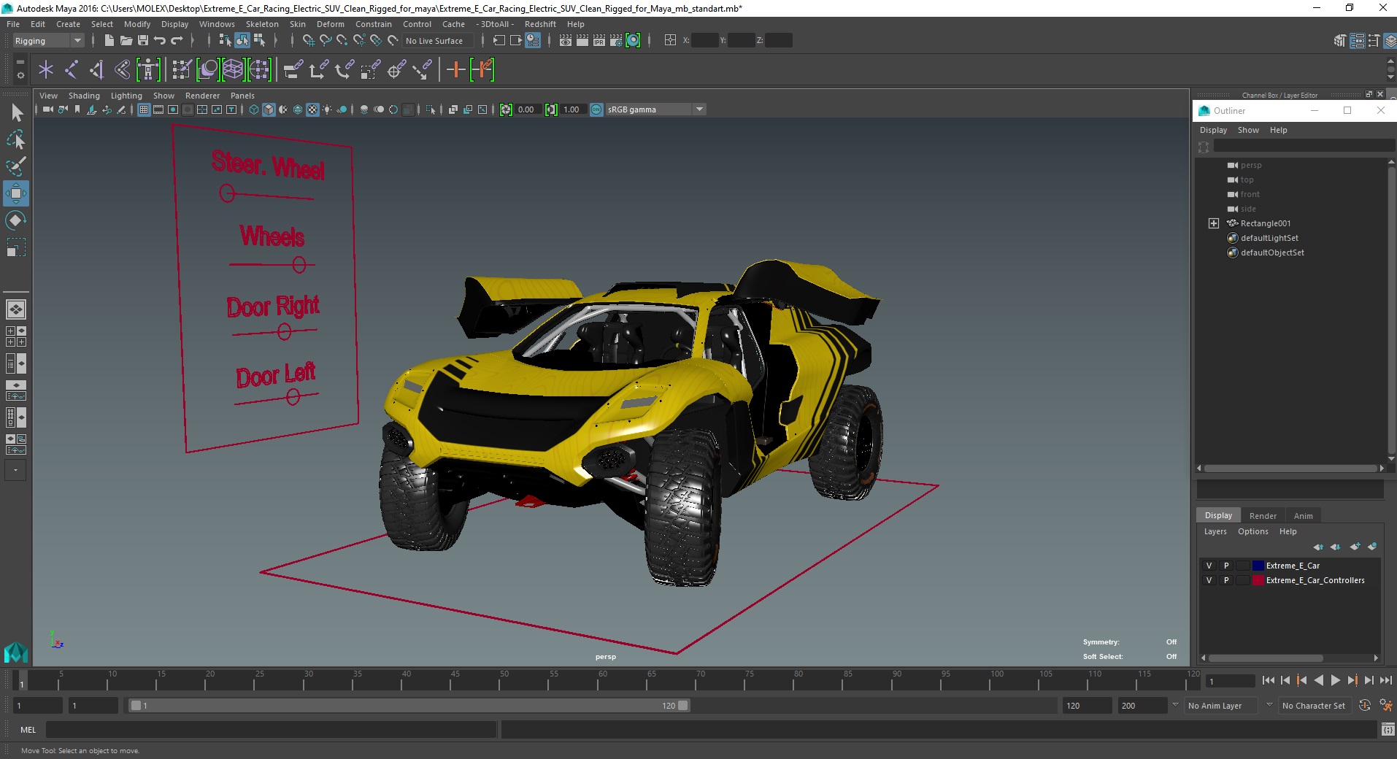The width and height of the screenshot is (1397, 759).
Task: Click Extreme_E_Car_Controllers layer red color swatch
Action: click(1258, 580)
